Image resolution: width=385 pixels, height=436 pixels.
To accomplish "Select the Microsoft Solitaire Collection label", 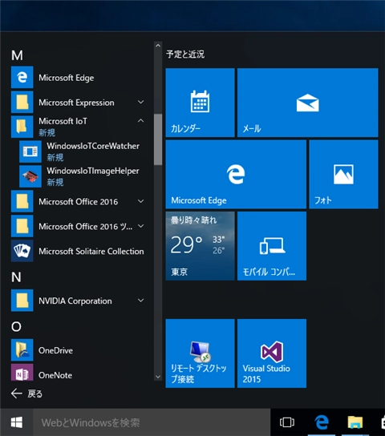I will [x=91, y=252].
